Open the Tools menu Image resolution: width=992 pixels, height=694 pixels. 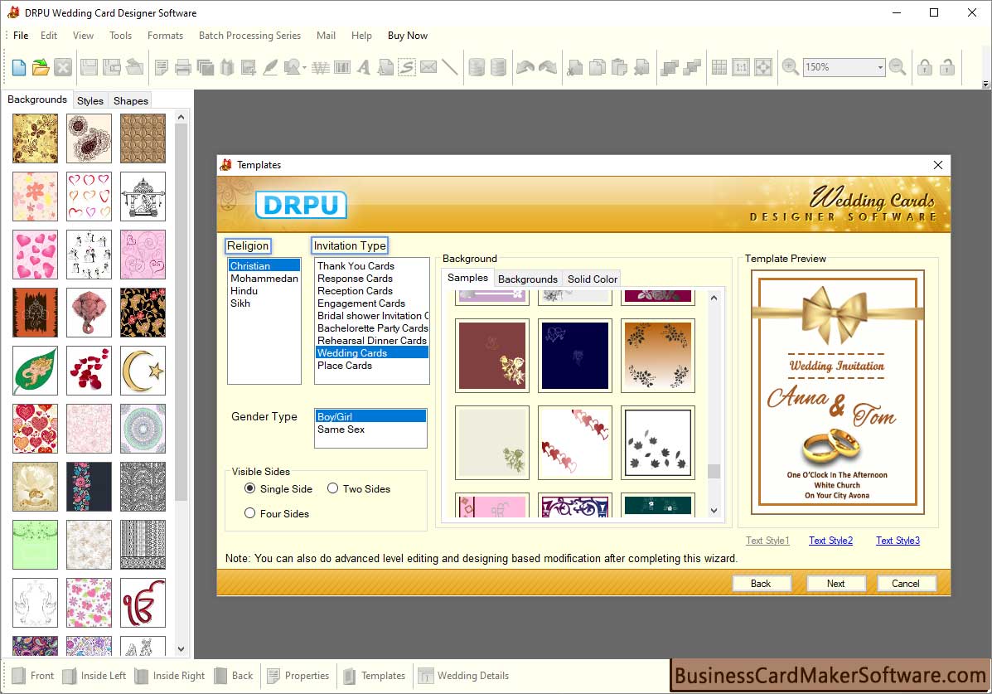pyautogui.click(x=120, y=36)
